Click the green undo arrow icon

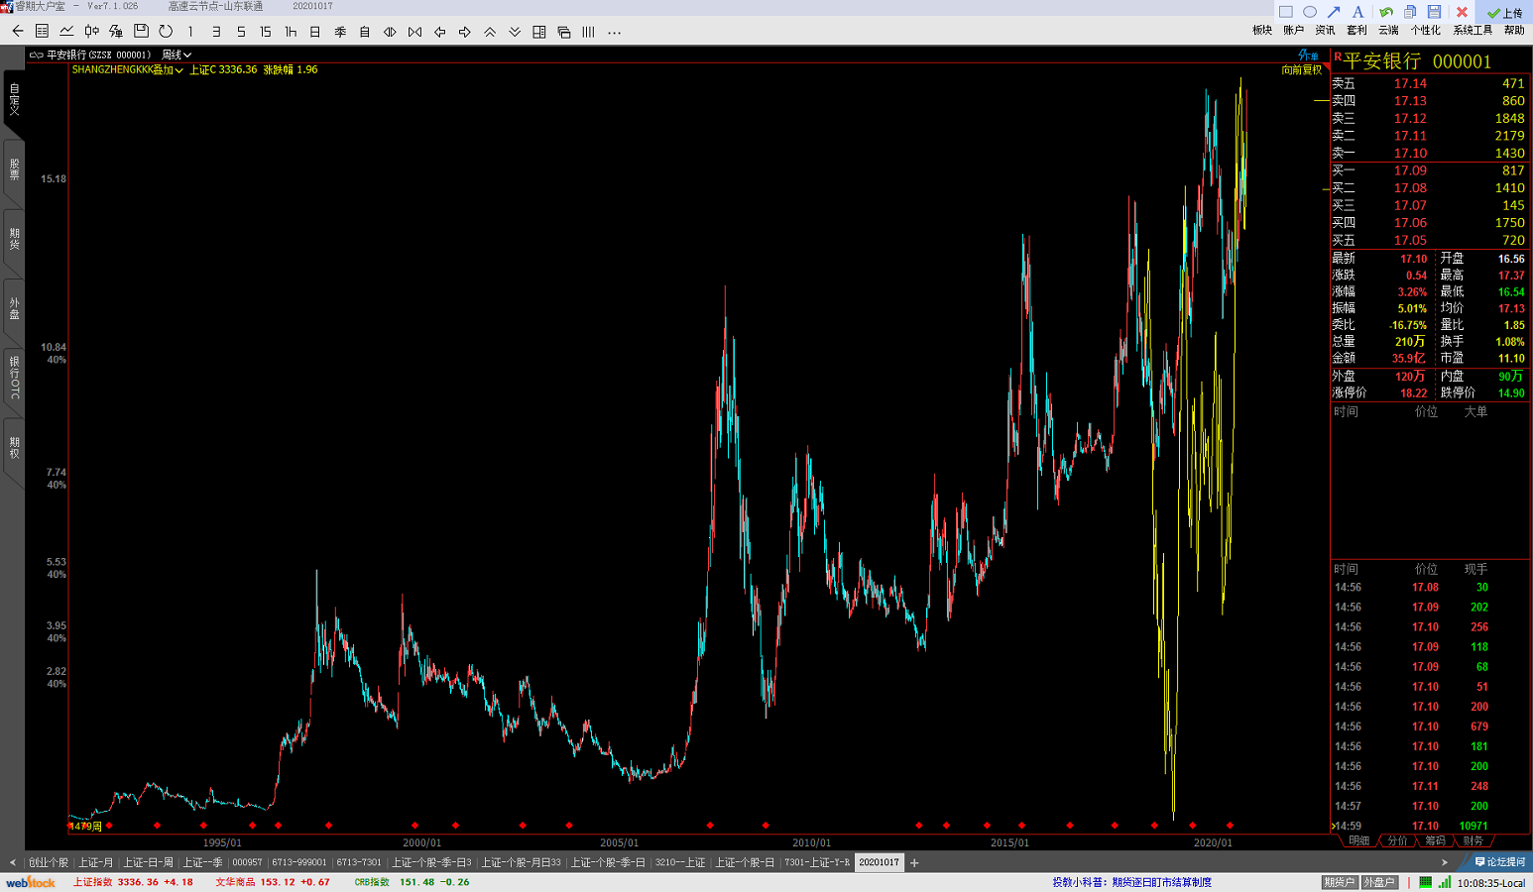pos(1386,12)
